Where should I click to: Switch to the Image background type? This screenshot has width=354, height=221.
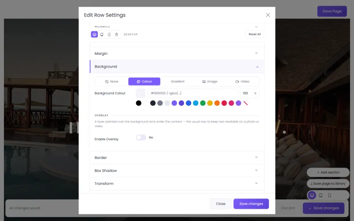coord(210,81)
